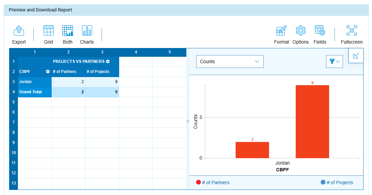This screenshot has height=195, width=372.
Task: Open the Counts dropdown
Action: click(230, 62)
